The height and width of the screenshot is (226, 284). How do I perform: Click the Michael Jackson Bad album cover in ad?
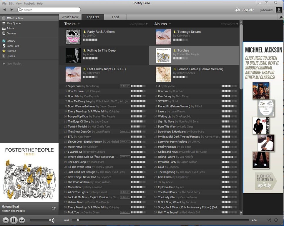coord(261,125)
